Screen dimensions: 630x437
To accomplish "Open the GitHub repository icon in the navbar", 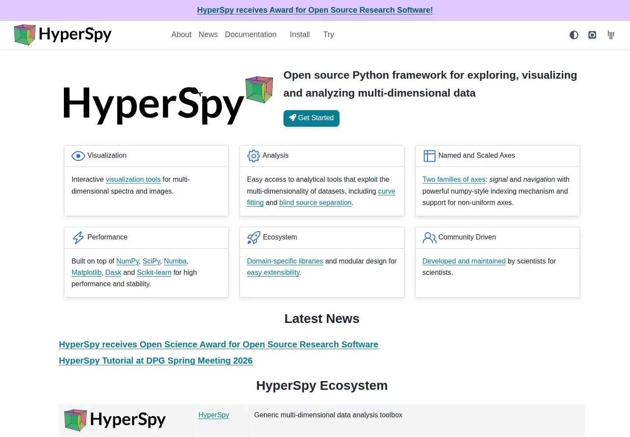I will coord(592,35).
